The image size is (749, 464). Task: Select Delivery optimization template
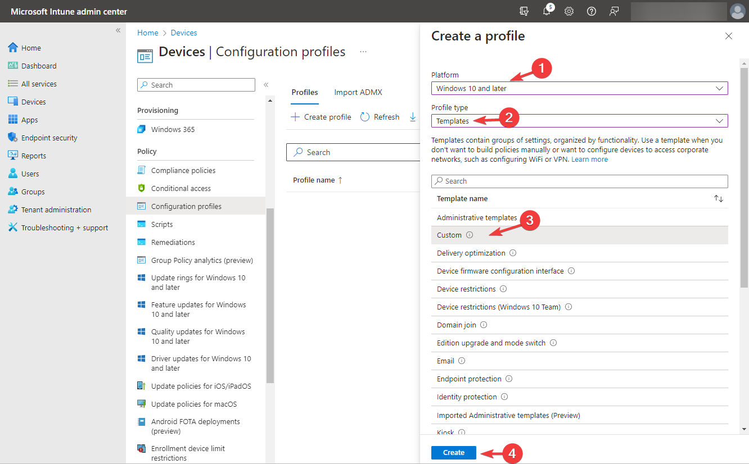[x=579, y=253]
